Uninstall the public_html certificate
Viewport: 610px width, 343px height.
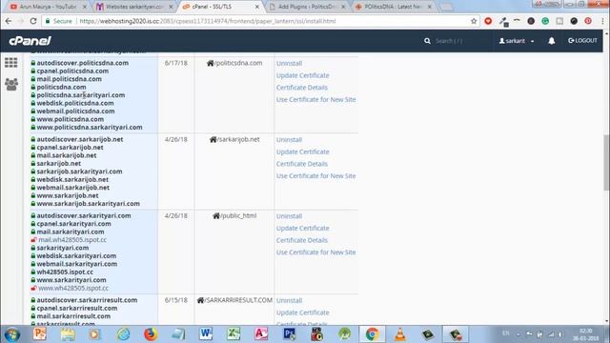tap(289, 216)
